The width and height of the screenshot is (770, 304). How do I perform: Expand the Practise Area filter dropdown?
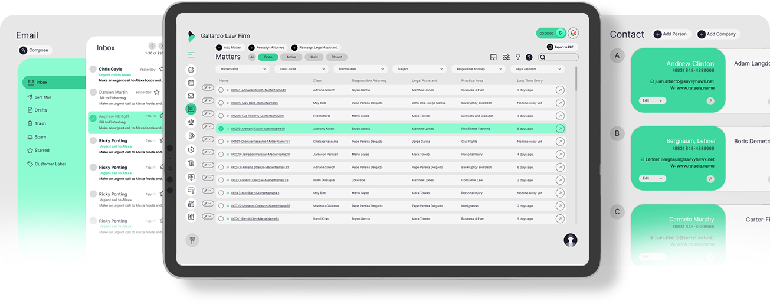click(360, 69)
